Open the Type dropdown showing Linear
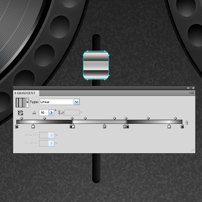Image resolution: width=202 pixels, height=202 pixels. click(x=60, y=102)
